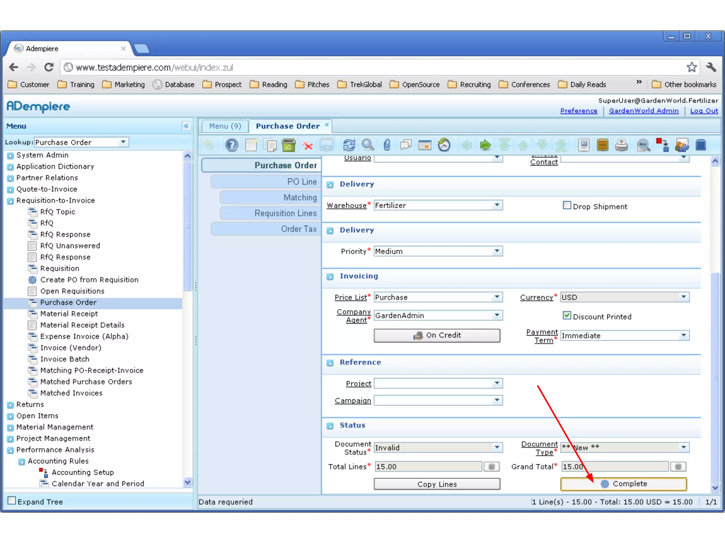Screen dimensions: 725x543
Task: Click the menu tree scrollbar up arrow
Action: point(188,156)
